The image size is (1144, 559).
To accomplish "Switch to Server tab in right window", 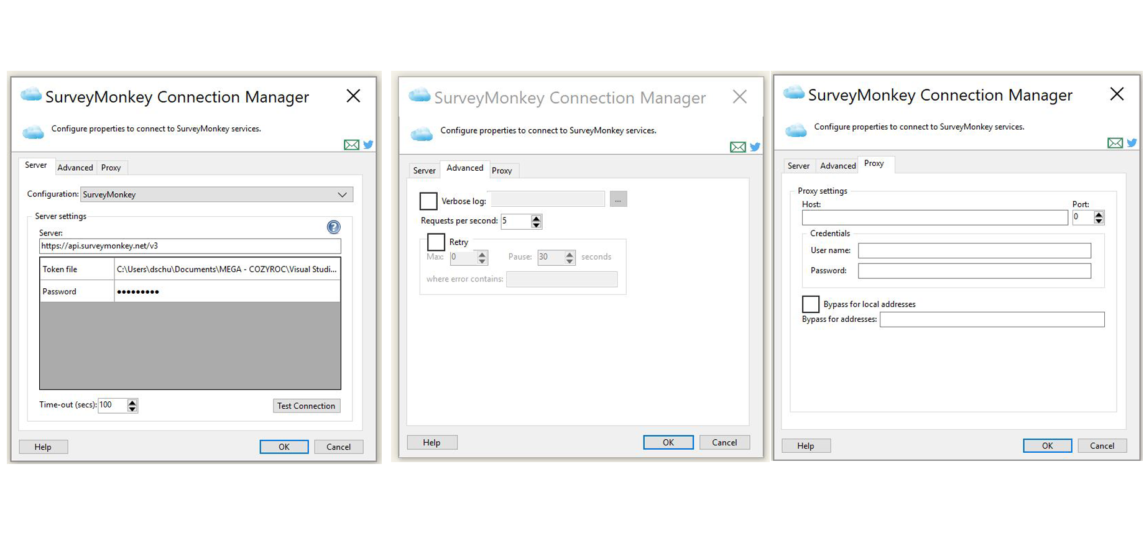I will pos(799,166).
